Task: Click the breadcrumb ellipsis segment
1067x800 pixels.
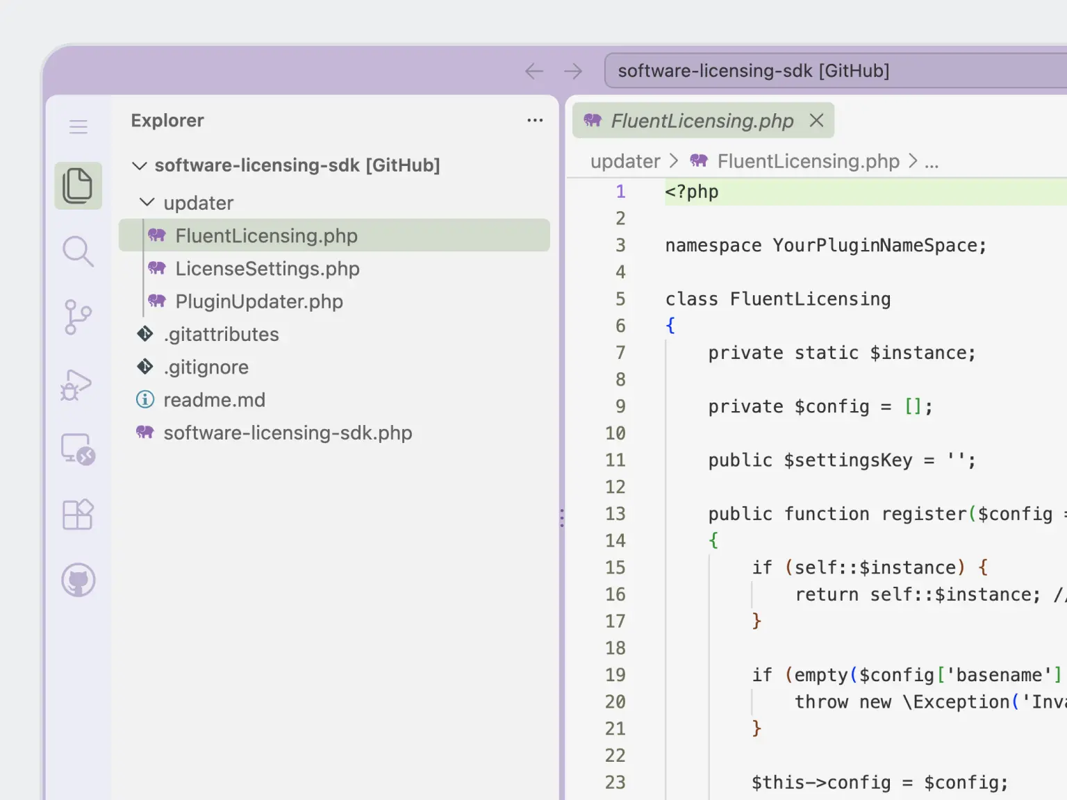Action: click(932, 162)
